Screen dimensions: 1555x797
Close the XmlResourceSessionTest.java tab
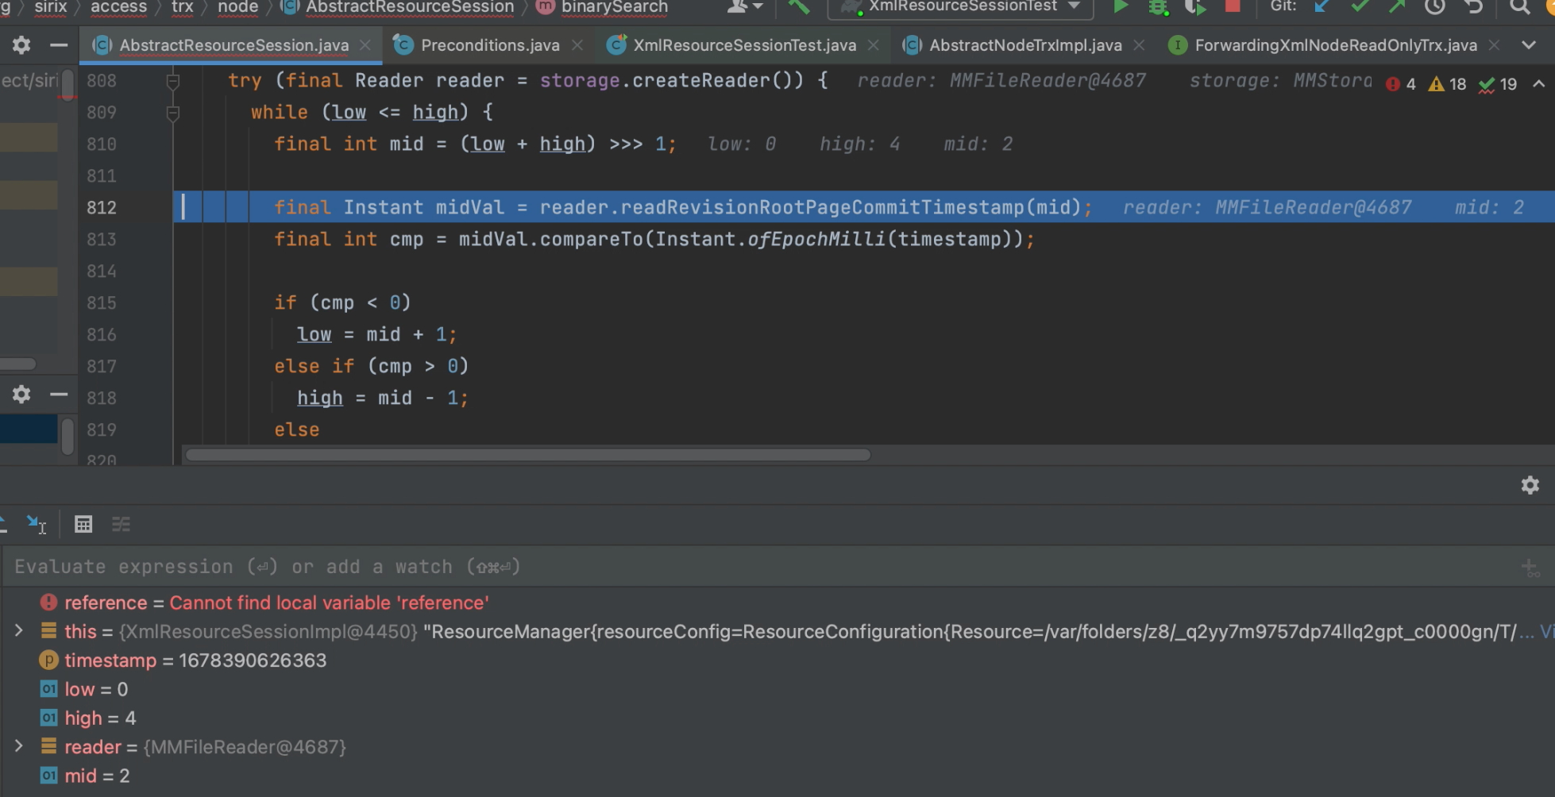[874, 45]
